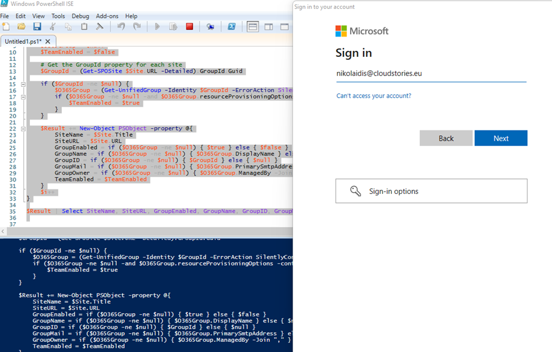This screenshot has width=552, height=352.
Task: Open a script with the folder icon
Action: 22,27
